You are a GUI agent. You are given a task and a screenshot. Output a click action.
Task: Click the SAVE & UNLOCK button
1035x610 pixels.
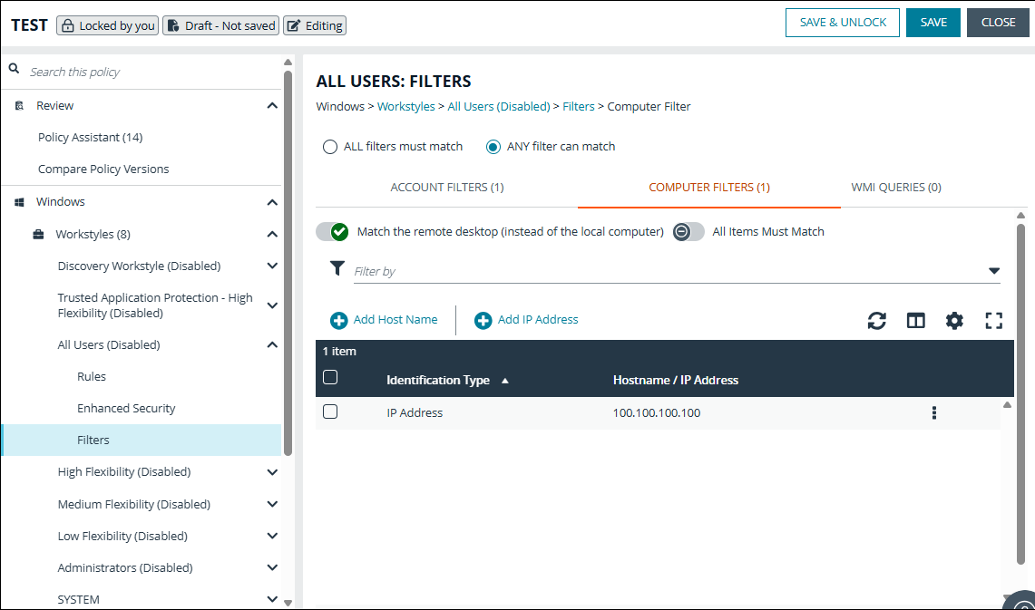tap(842, 23)
